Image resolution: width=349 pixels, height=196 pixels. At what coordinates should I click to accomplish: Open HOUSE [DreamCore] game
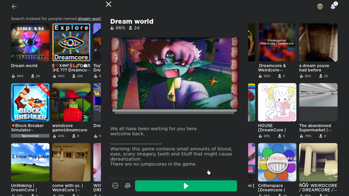pos(277,102)
